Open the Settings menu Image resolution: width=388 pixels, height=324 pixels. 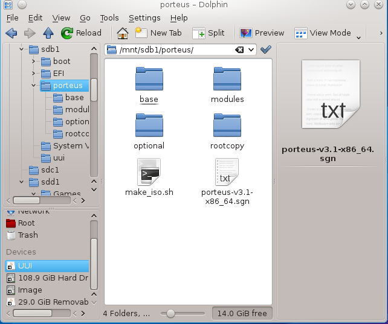click(x=144, y=18)
